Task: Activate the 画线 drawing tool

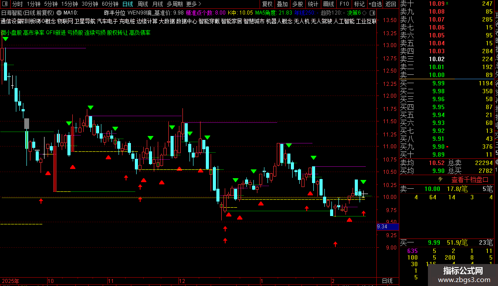Action: click(x=328, y=4)
